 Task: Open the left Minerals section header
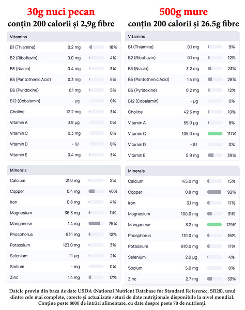(64, 170)
